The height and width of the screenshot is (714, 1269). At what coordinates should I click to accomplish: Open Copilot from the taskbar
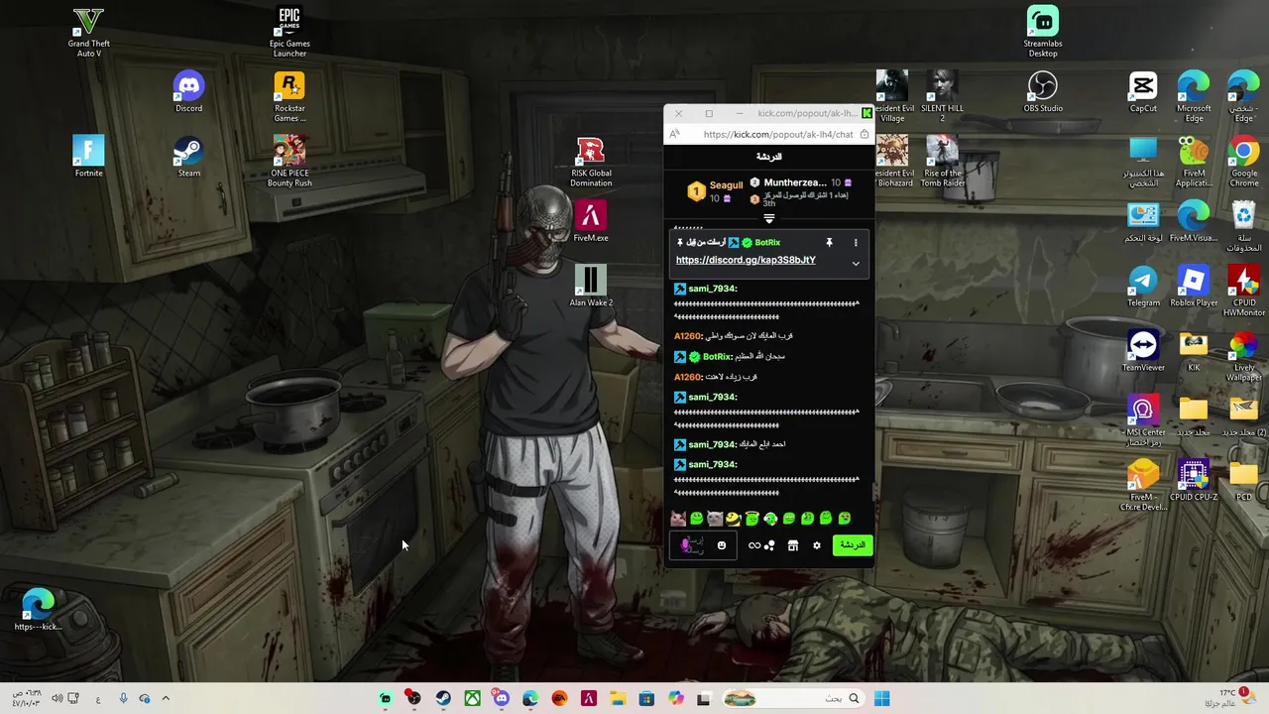pos(676,698)
